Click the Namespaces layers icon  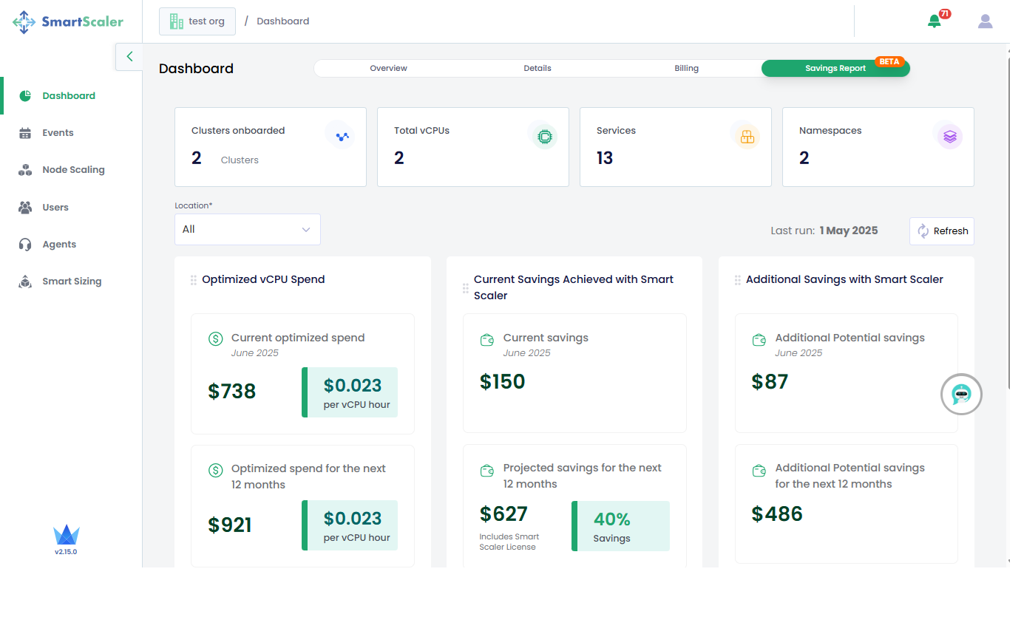point(950,136)
